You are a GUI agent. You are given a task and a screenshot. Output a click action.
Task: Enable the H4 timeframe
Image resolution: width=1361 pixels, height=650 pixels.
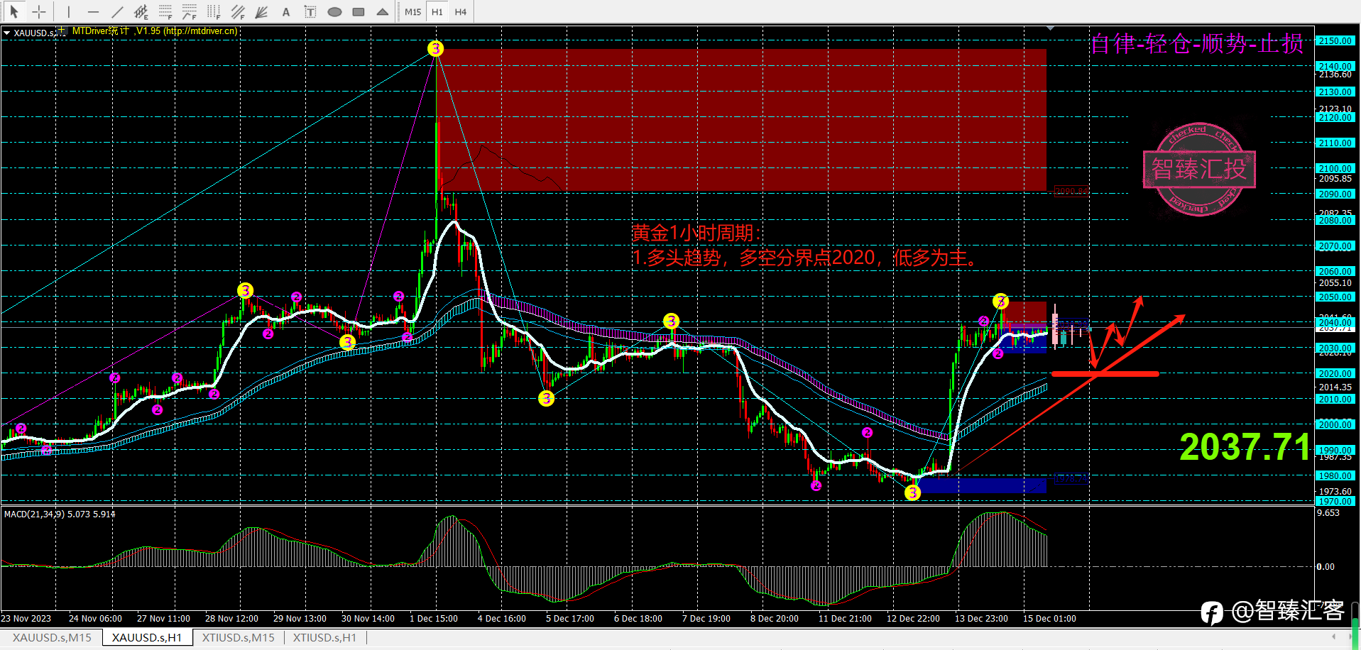[461, 11]
